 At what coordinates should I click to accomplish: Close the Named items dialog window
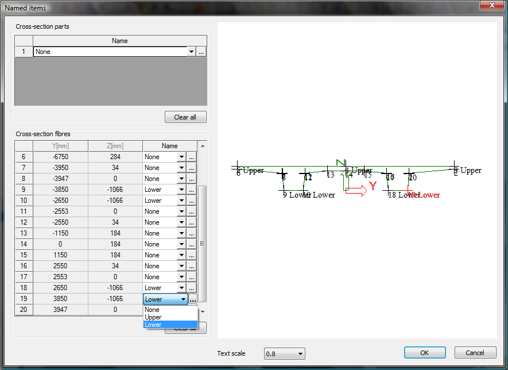point(492,6)
